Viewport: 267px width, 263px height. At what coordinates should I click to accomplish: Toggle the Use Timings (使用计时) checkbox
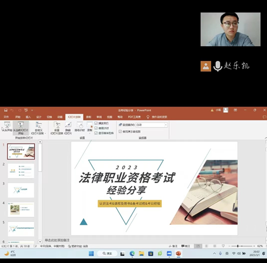(96, 128)
